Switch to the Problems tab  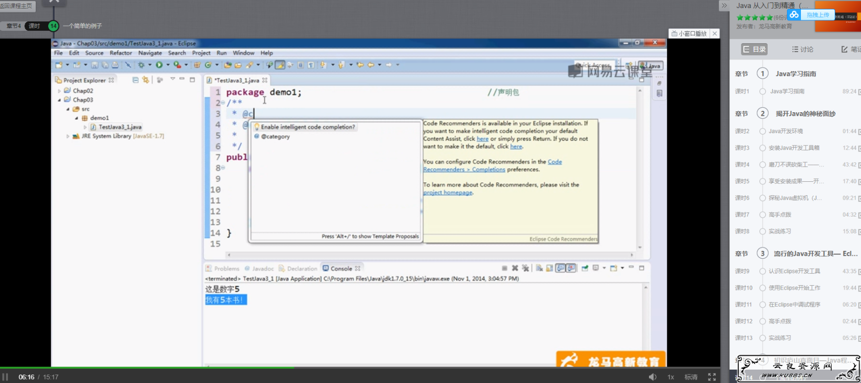223,269
